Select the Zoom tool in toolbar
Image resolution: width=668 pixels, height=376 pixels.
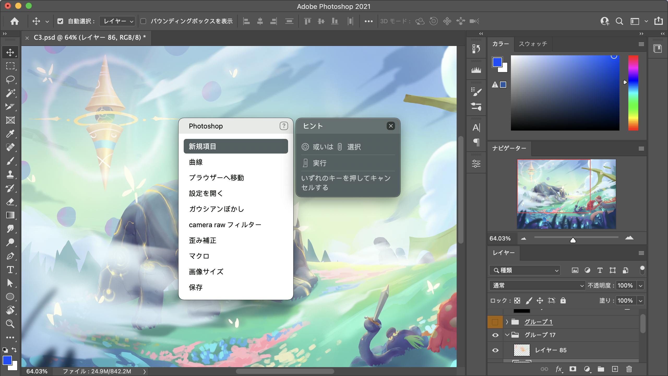pyautogui.click(x=10, y=324)
